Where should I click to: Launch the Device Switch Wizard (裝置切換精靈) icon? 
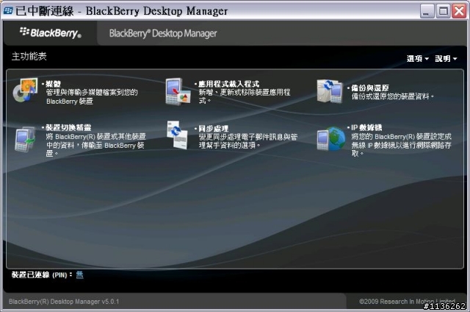(x=25, y=136)
